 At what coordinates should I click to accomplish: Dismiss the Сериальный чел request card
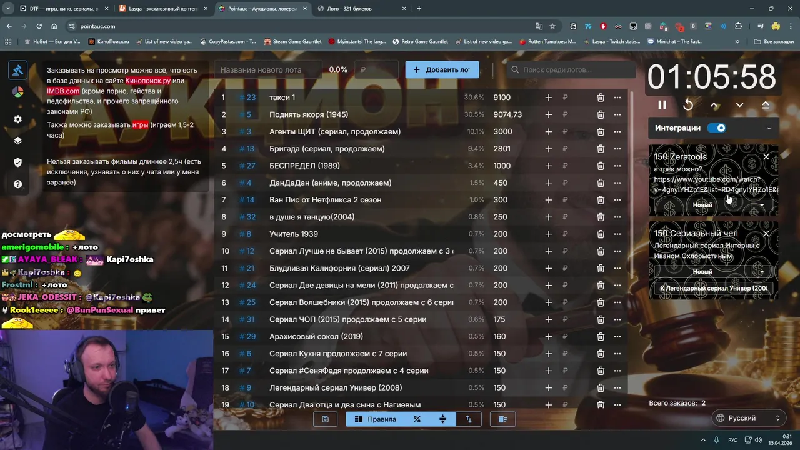766,234
